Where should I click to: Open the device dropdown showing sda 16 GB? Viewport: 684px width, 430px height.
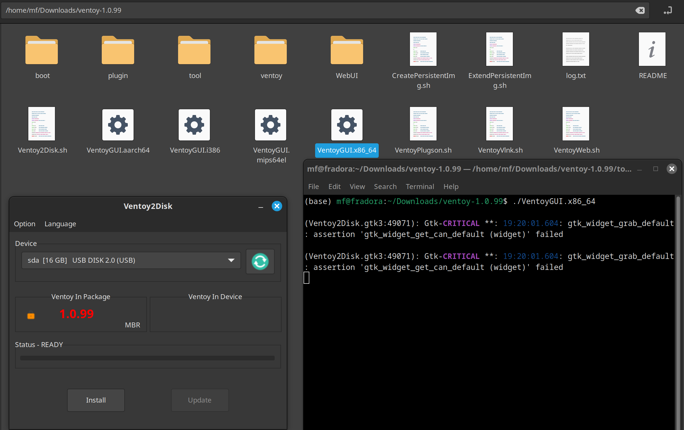[x=131, y=260]
